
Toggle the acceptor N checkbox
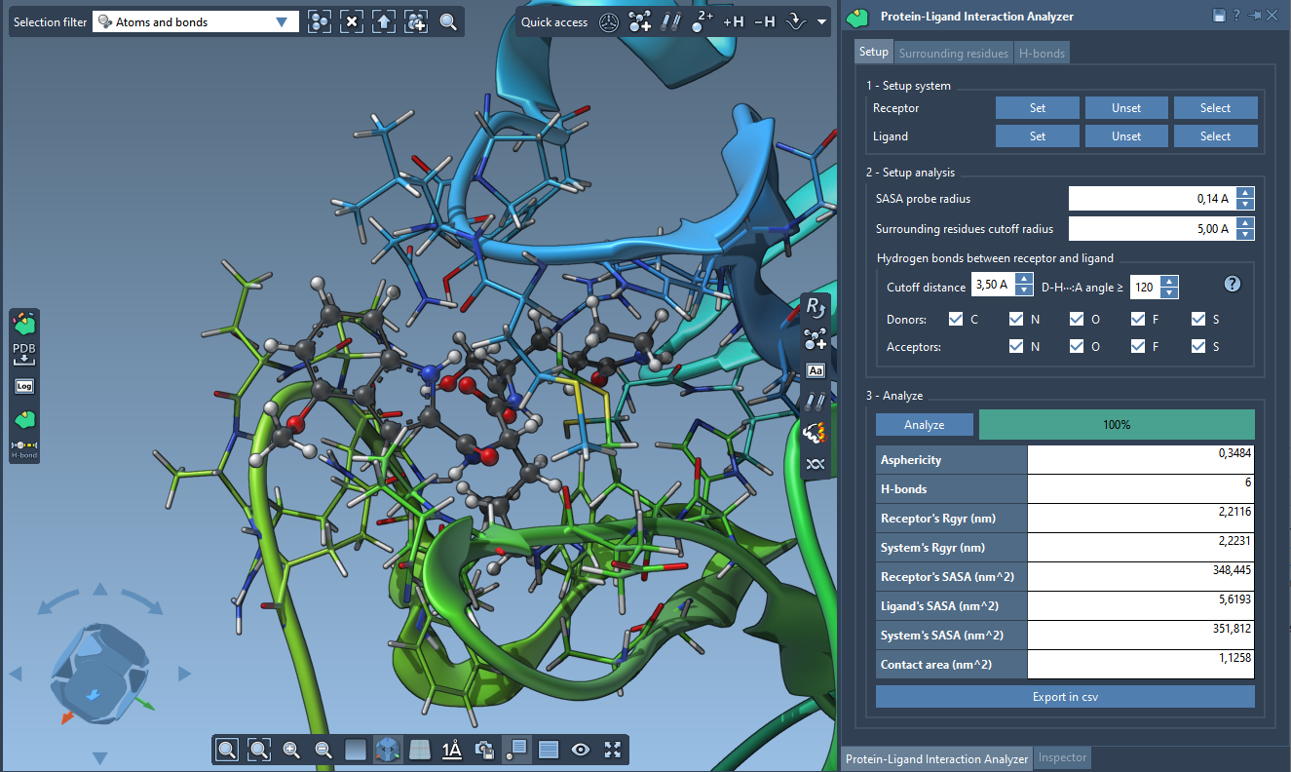point(1016,346)
